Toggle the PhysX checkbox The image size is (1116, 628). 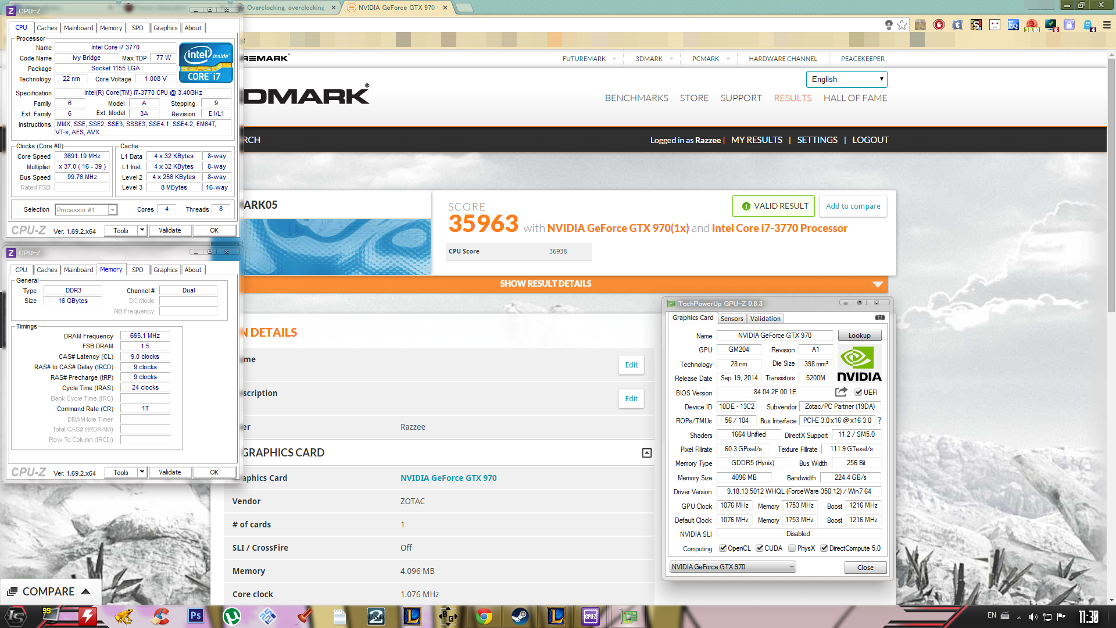coord(792,548)
